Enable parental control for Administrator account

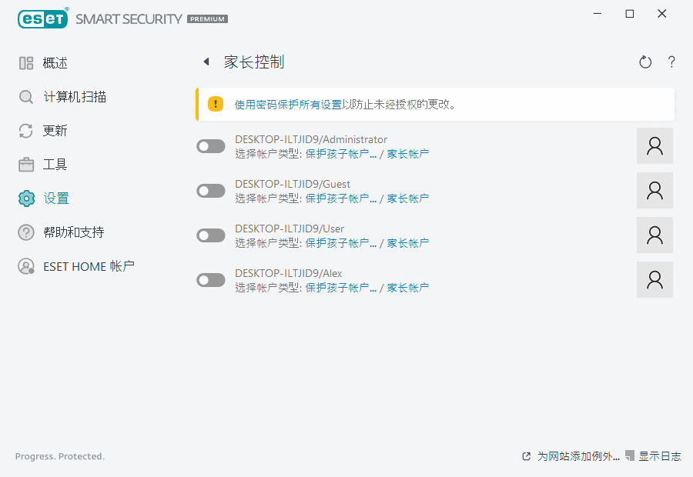point(211,146)
